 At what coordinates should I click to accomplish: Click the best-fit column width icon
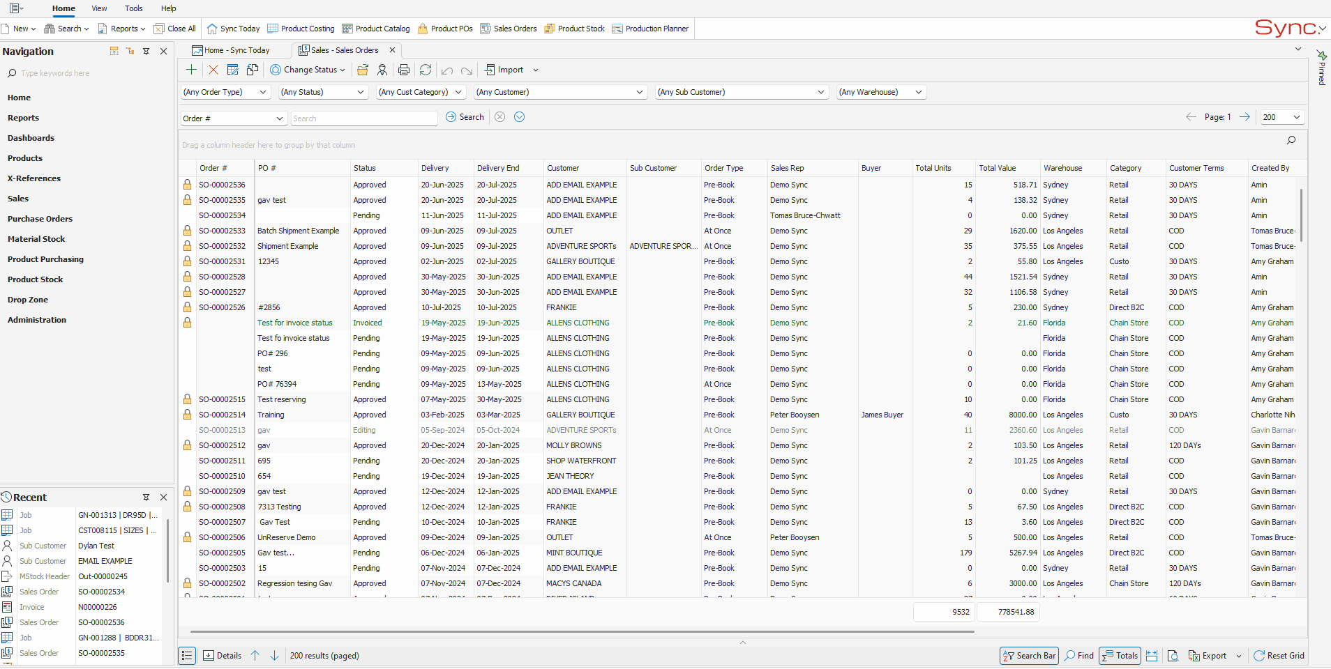point(1152,656)
